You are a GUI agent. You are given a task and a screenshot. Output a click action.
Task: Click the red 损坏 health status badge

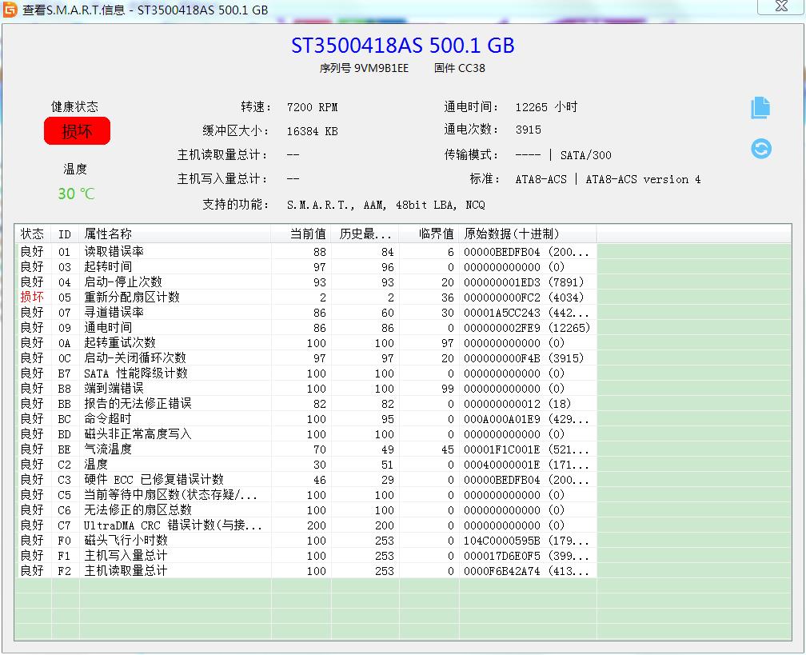coord(77,131)
